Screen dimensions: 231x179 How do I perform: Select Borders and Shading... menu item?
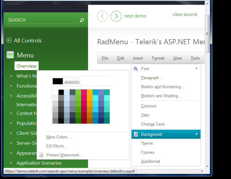click(166, 96)
